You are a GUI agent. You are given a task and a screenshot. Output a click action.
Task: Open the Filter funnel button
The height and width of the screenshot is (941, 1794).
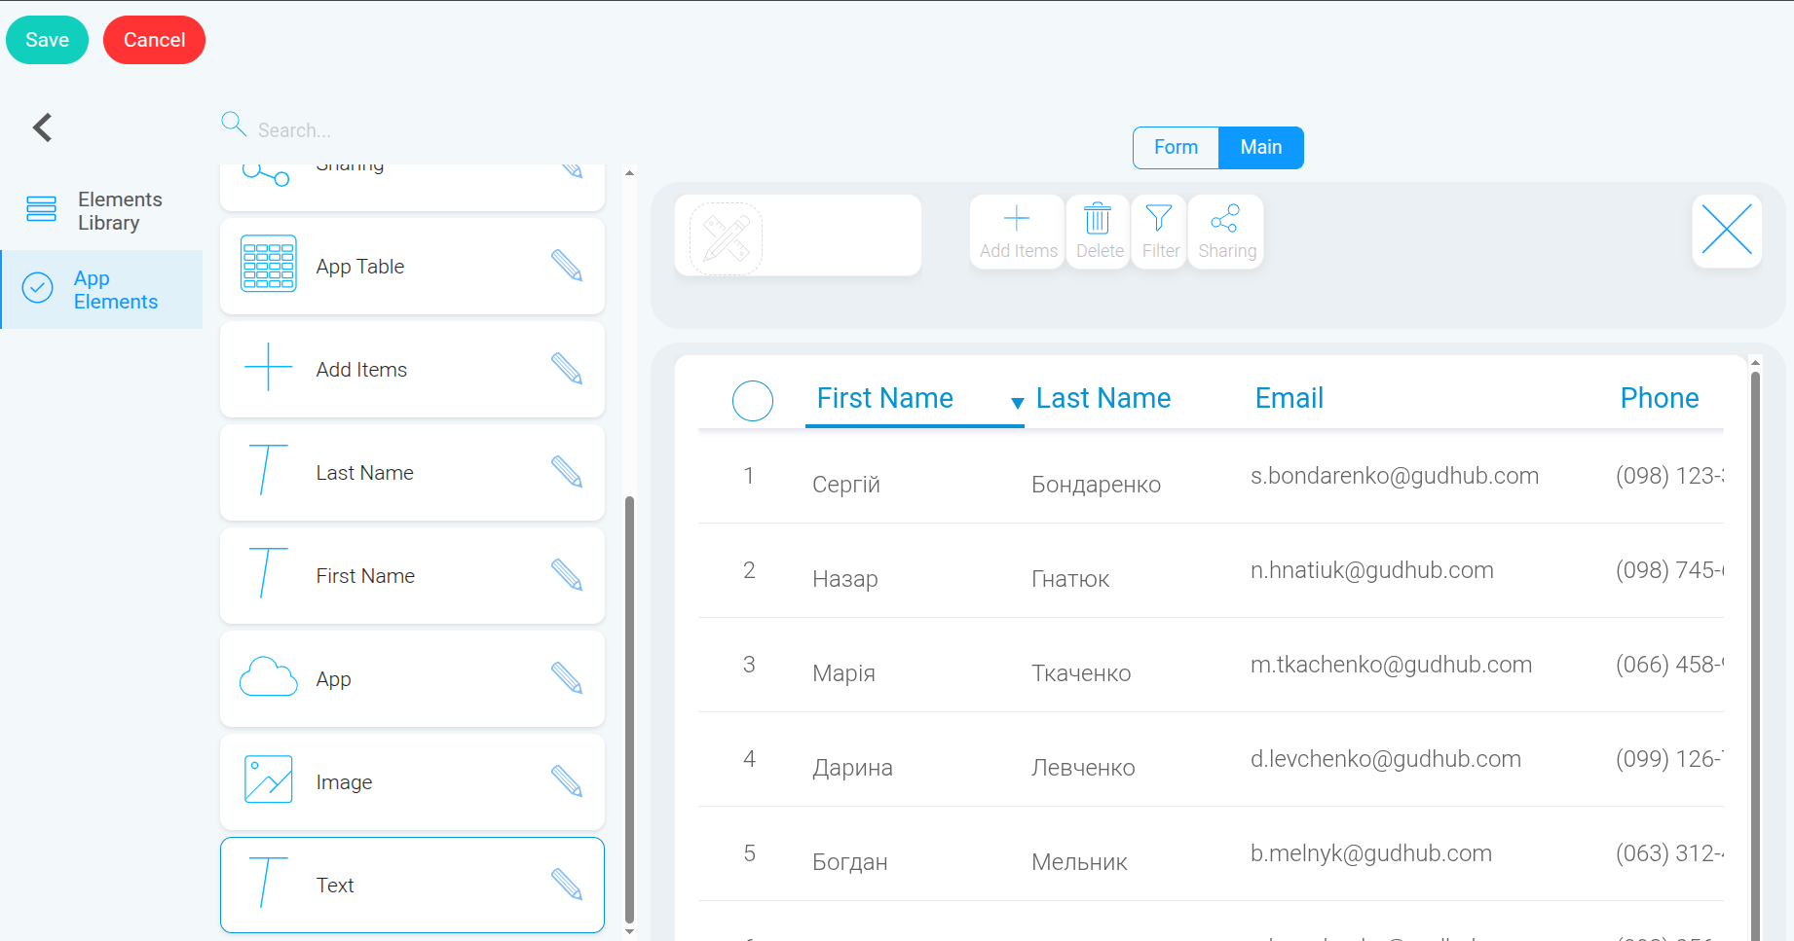point(1160,232)
